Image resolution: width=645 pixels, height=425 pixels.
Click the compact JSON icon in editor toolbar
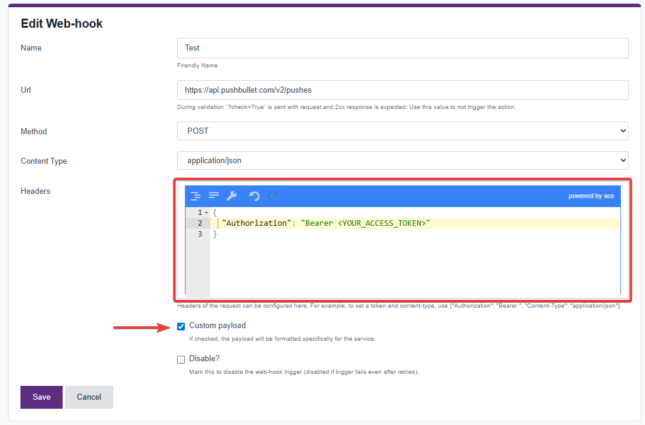(214, 196)
